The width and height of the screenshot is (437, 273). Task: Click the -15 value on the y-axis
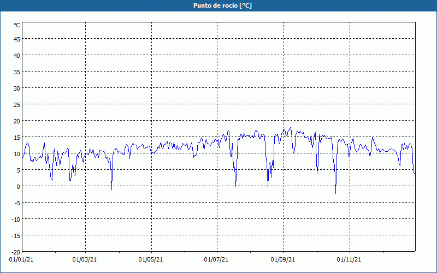coord(16,236)
